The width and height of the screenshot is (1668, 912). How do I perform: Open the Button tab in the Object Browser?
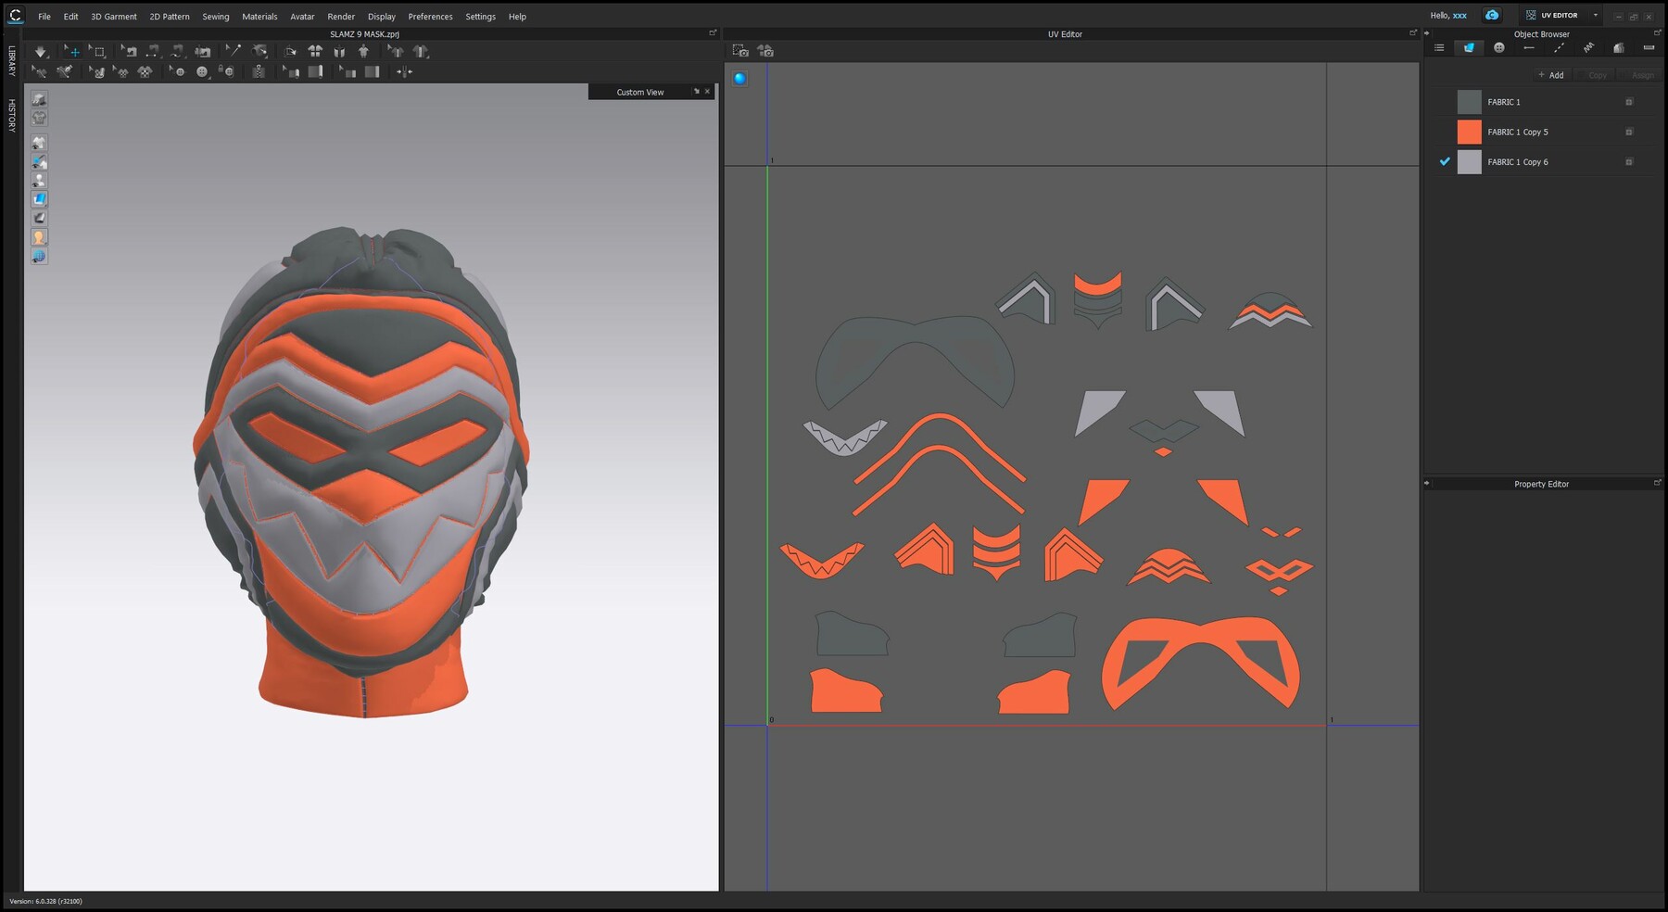pos(1500,47)
